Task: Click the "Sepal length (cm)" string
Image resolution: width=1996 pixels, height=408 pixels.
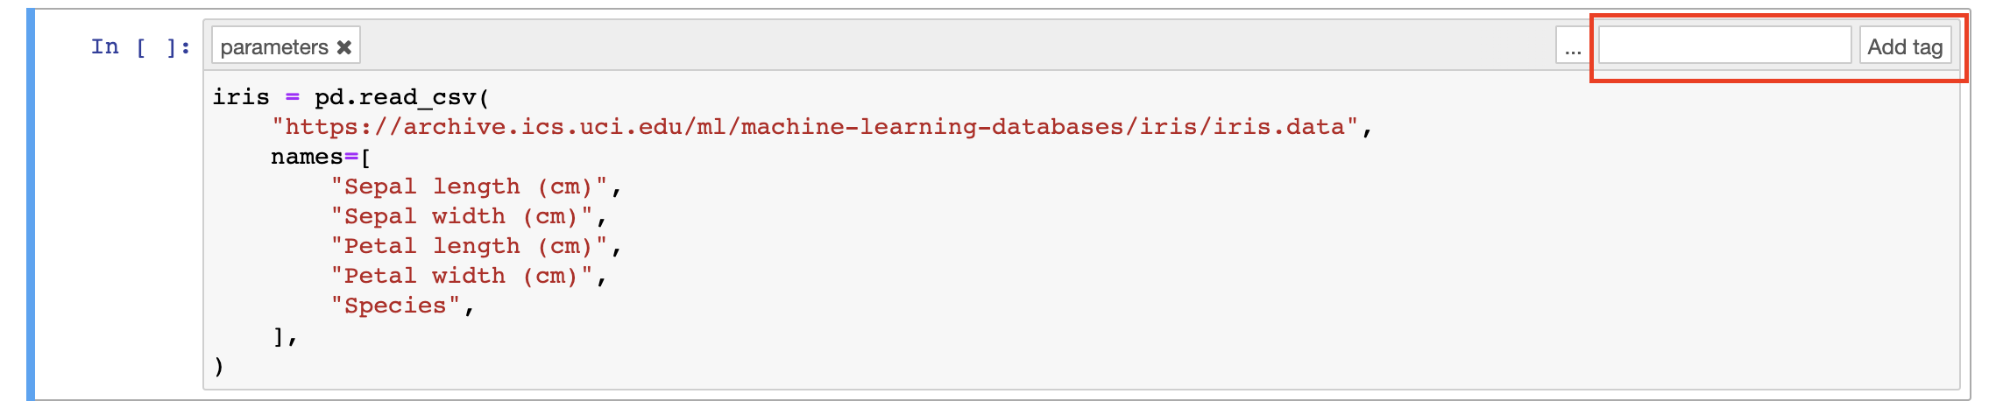Action: click(x=470, y=187)
